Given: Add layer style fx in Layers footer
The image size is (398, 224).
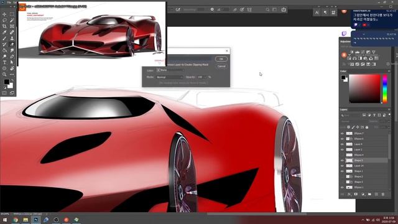Looking at the screenshot, I should (349, 194).
